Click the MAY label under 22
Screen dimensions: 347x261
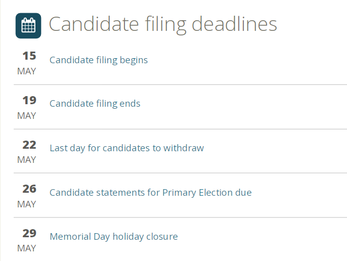click(x=26, y=160)
